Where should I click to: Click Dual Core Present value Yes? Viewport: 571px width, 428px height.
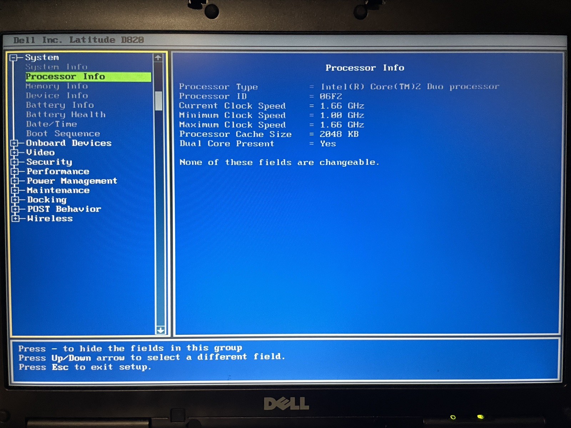328,144
